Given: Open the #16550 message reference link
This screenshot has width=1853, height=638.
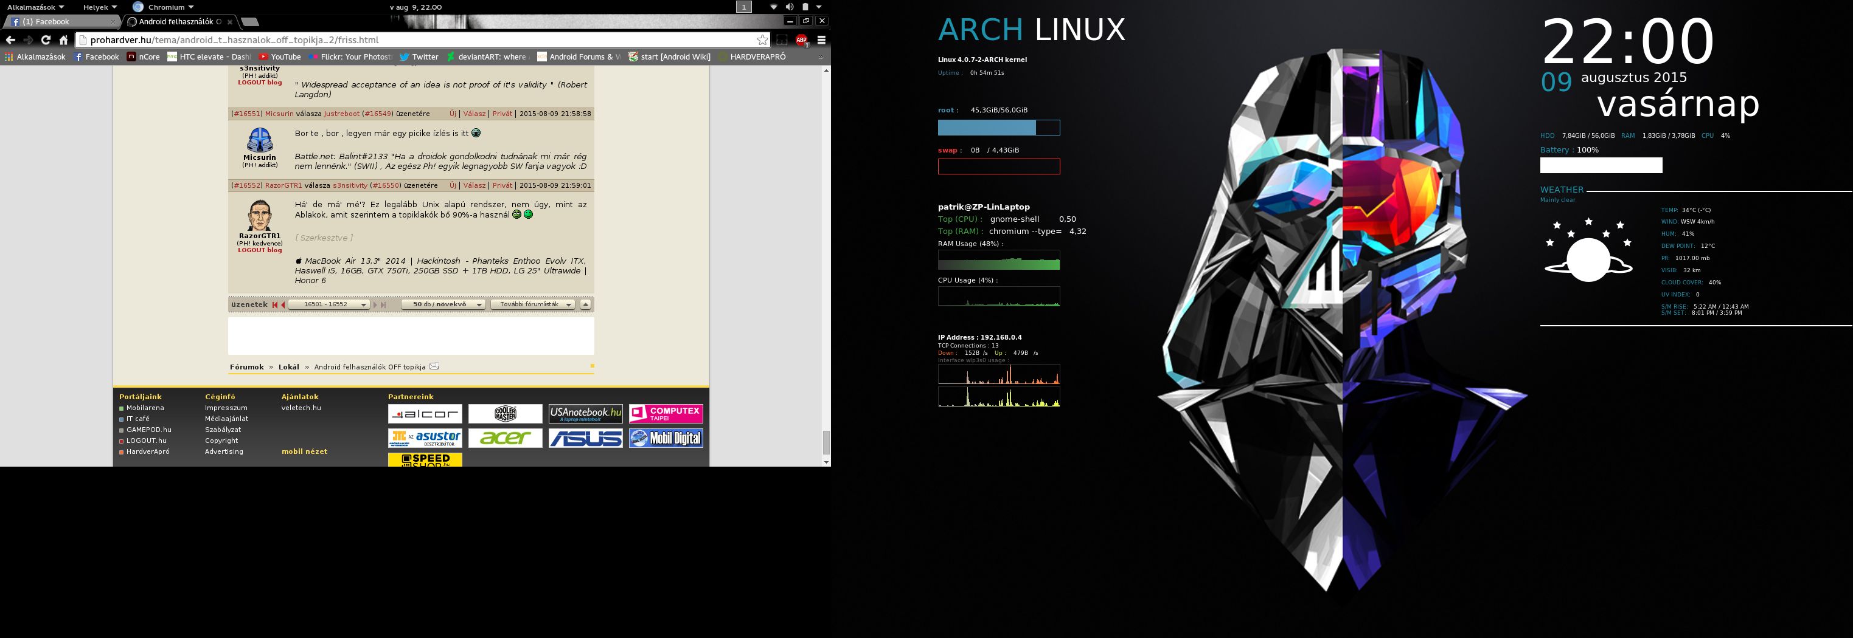Looking at the screenshot, I should coord(386,185).
